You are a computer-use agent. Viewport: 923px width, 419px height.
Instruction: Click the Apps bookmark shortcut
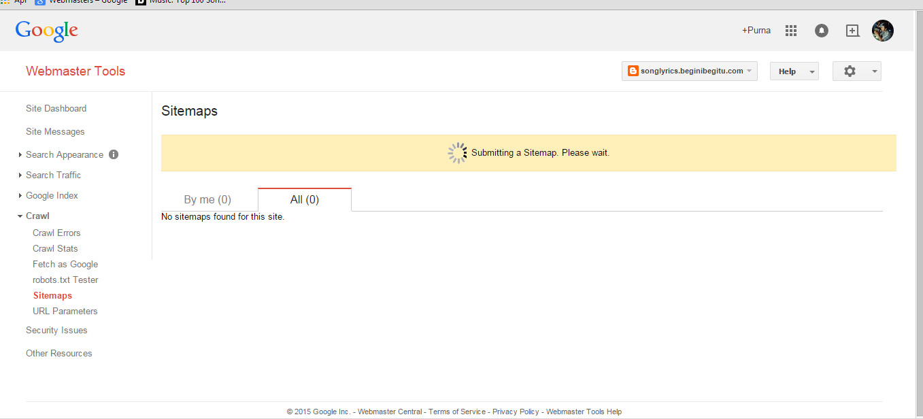[x=14, y=2]
